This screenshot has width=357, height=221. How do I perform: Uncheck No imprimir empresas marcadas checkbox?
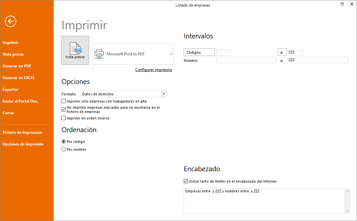[63, 110]
